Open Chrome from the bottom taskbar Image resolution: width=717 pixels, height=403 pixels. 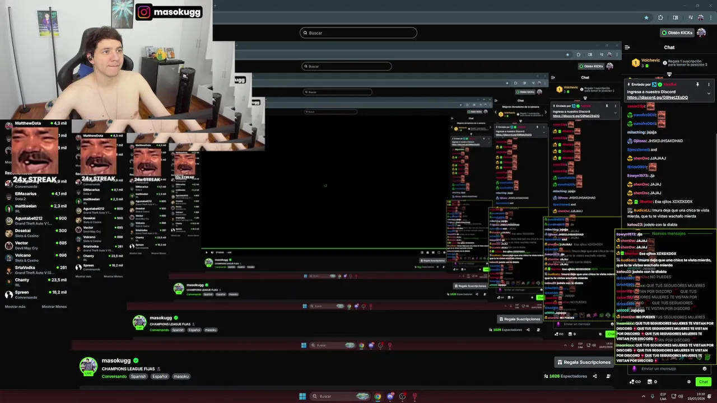click(x=378, y=396)
